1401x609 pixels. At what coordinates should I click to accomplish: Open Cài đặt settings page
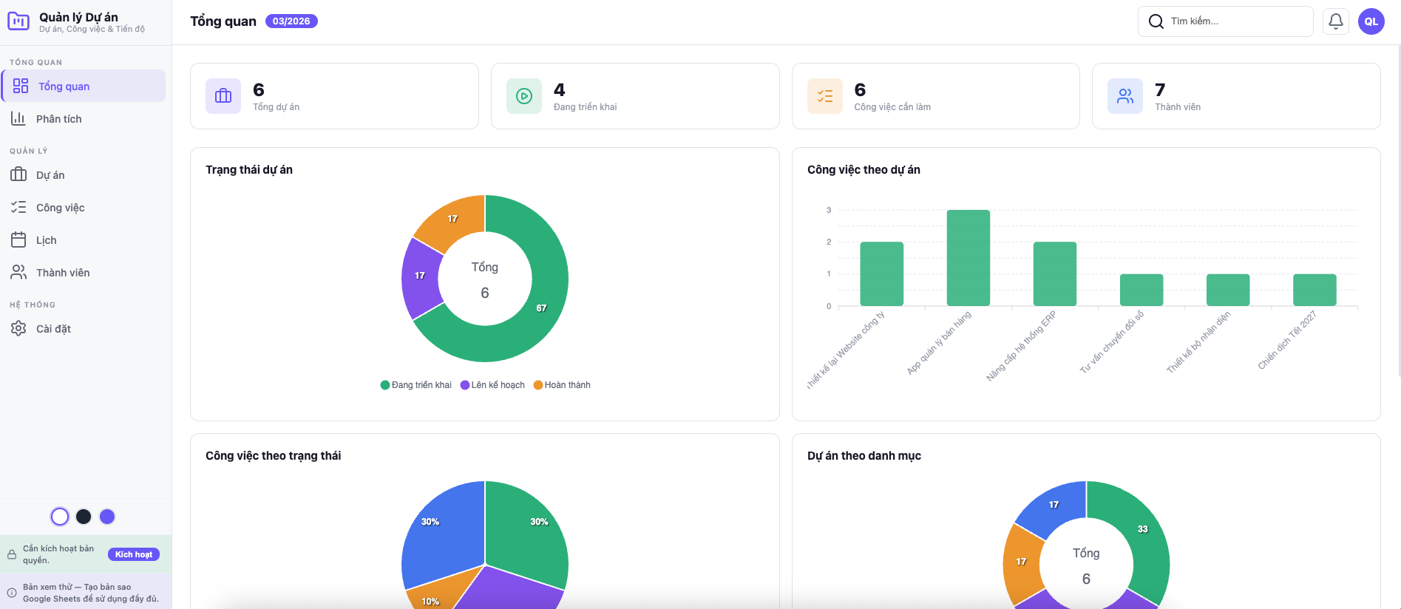[53, 329]
